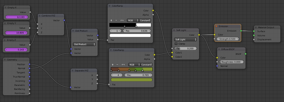Screen dimensions: 284x102
Task: Collapse the Emission node
Action: click(x=217, y=26)
